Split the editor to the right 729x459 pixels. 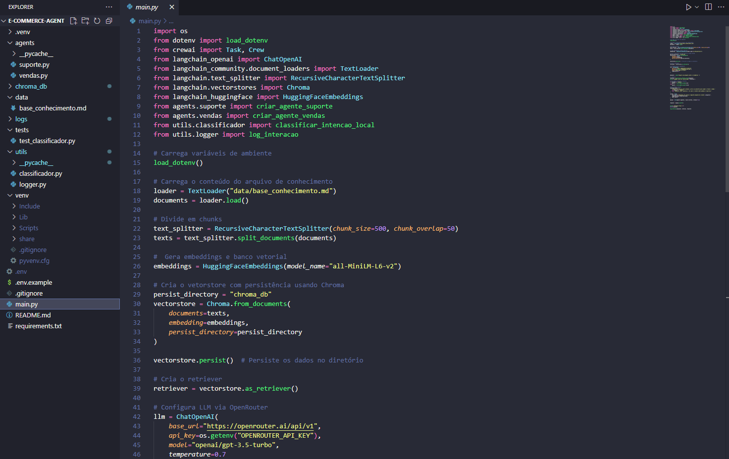click(x=708, y=7)
